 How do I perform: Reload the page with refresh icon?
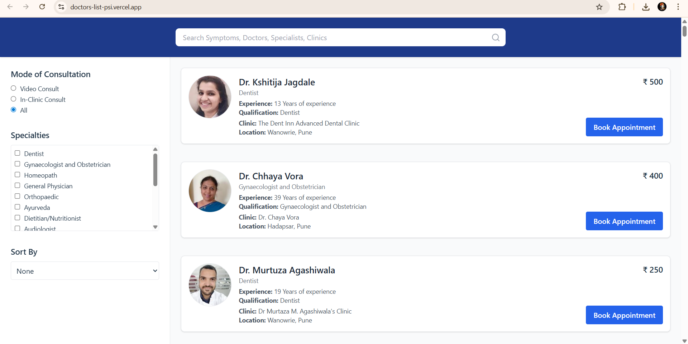42,7
